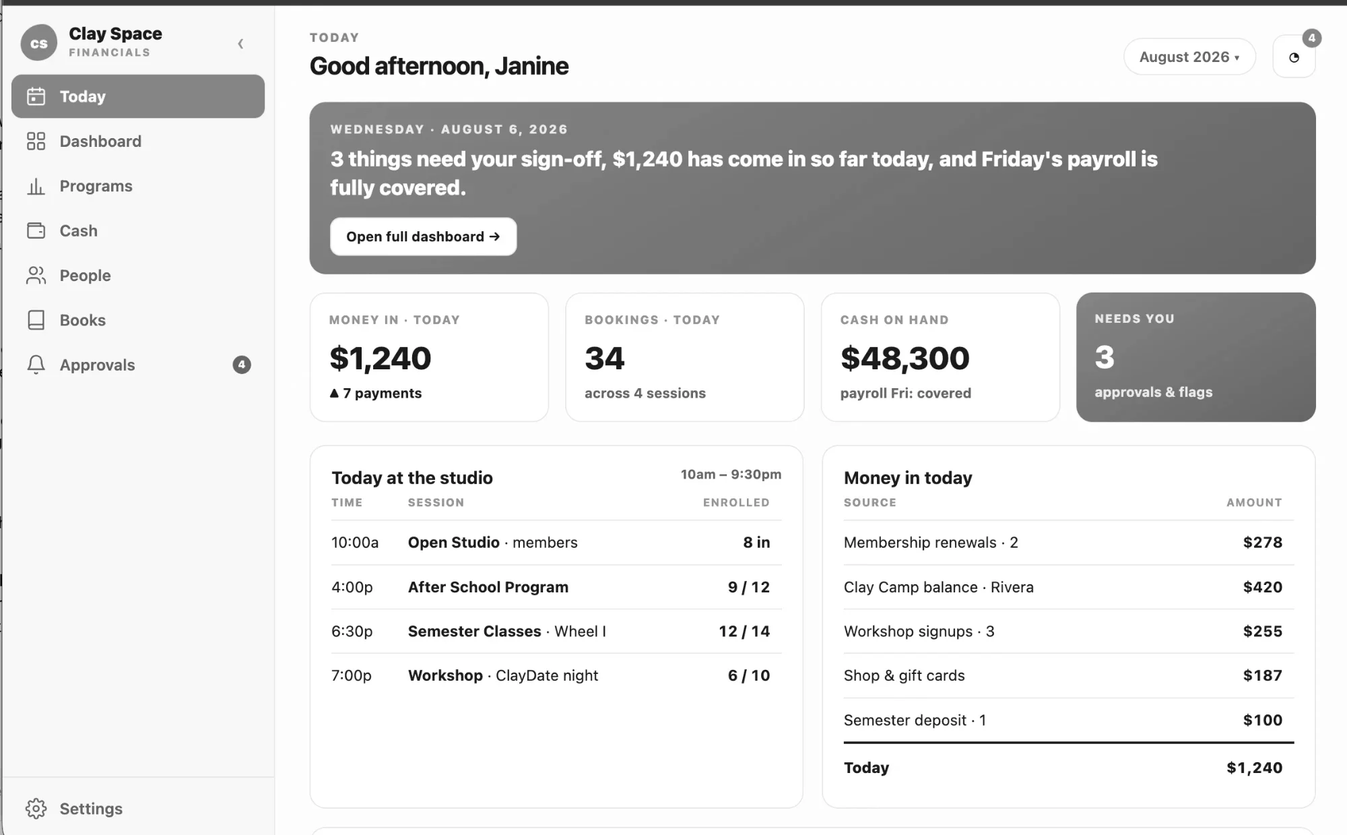Click the 12 / 14 enrolled value
1347x835 pixels.
[x=744, y=631]
